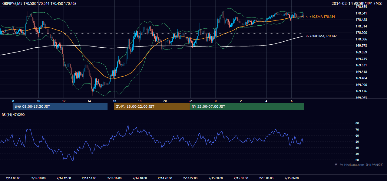This screenshot has width=387, height=181.
Task: Click the 169.404 price axis label
Action: pos(361,78)
